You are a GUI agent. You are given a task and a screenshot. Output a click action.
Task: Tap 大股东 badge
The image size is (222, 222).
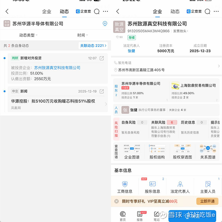coord(125,88)
